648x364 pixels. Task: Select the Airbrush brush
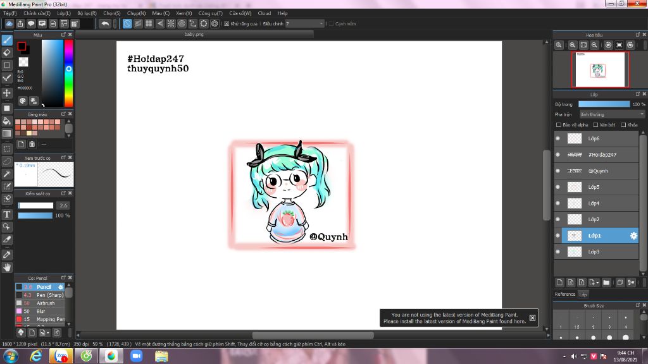tap(40, 303)
